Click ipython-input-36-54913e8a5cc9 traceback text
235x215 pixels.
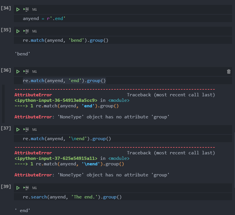coord(56,100)
